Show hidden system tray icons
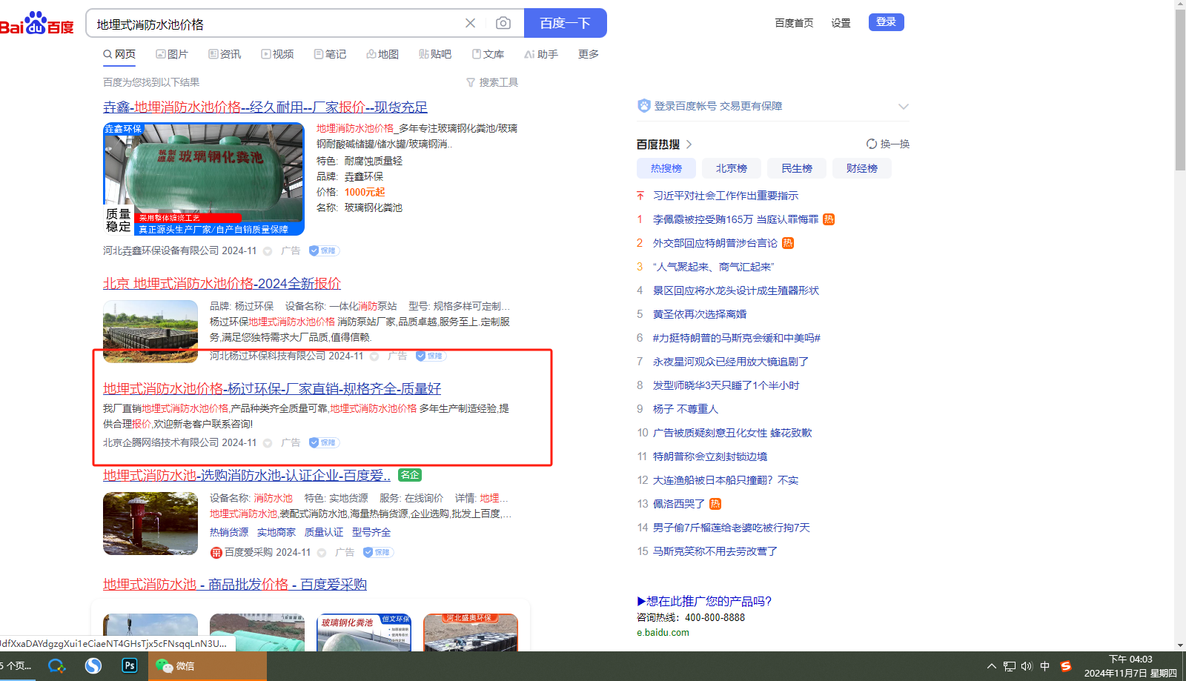Screen dimensions: 1186x681 991,666
